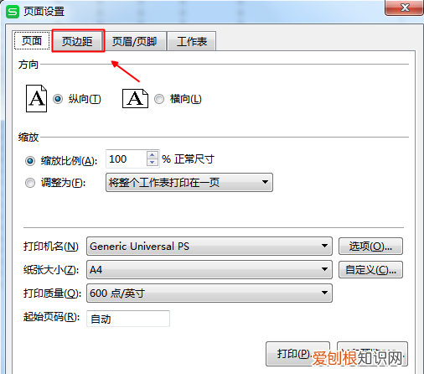Click the % 正常尺寸 text
This screenshot has height=374, width=424.
click(189, 159)
